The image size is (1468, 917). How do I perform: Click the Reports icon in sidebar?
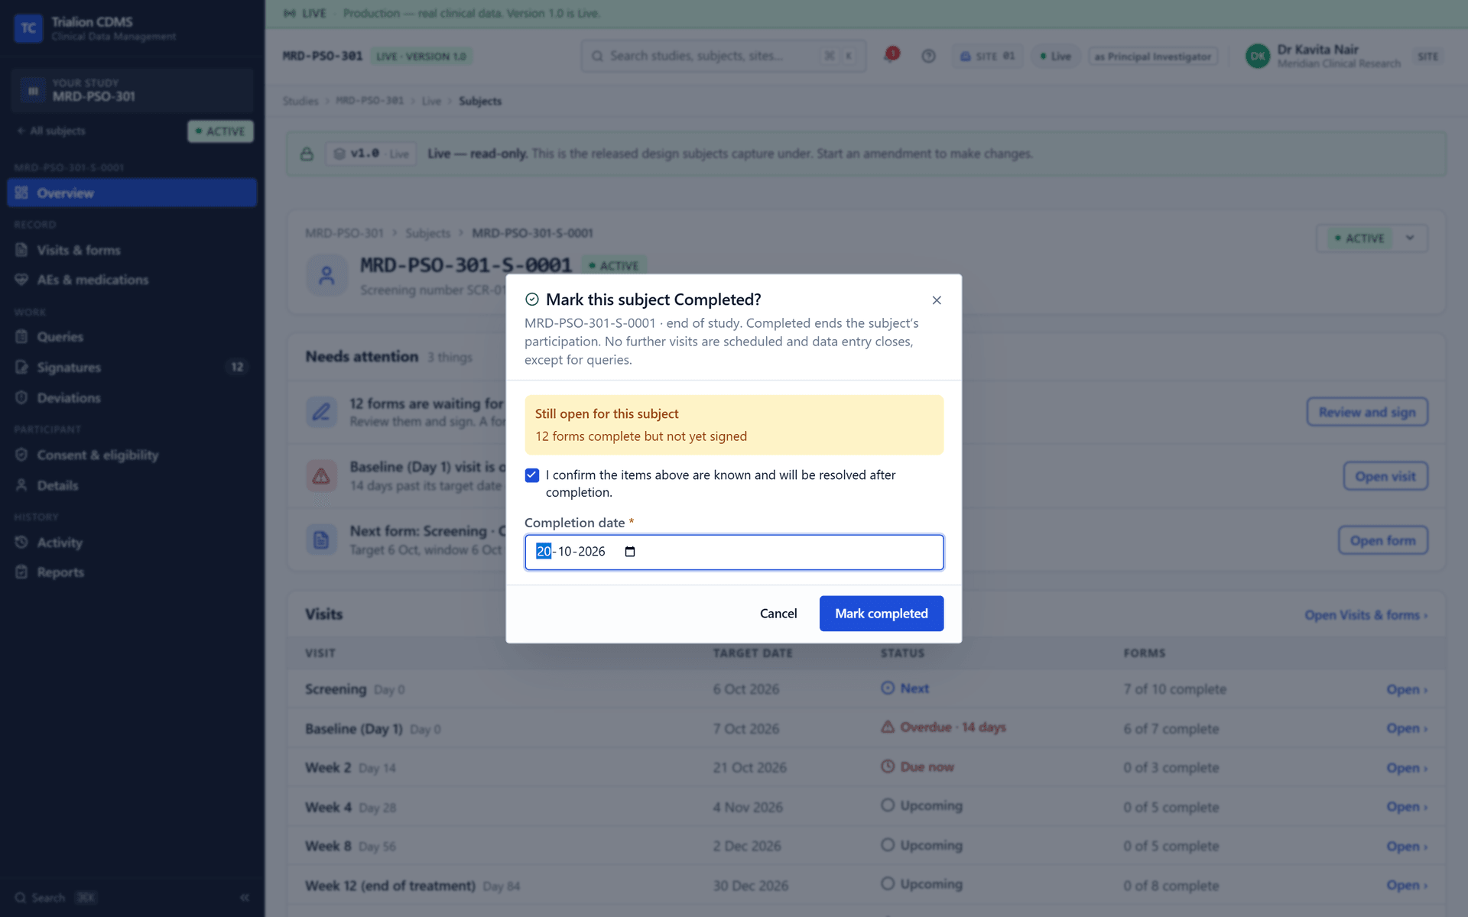click(21, 572)
